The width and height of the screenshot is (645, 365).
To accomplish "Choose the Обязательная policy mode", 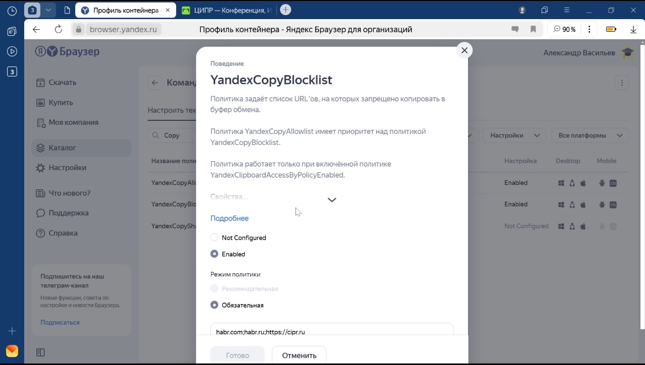I will (214, 305).
